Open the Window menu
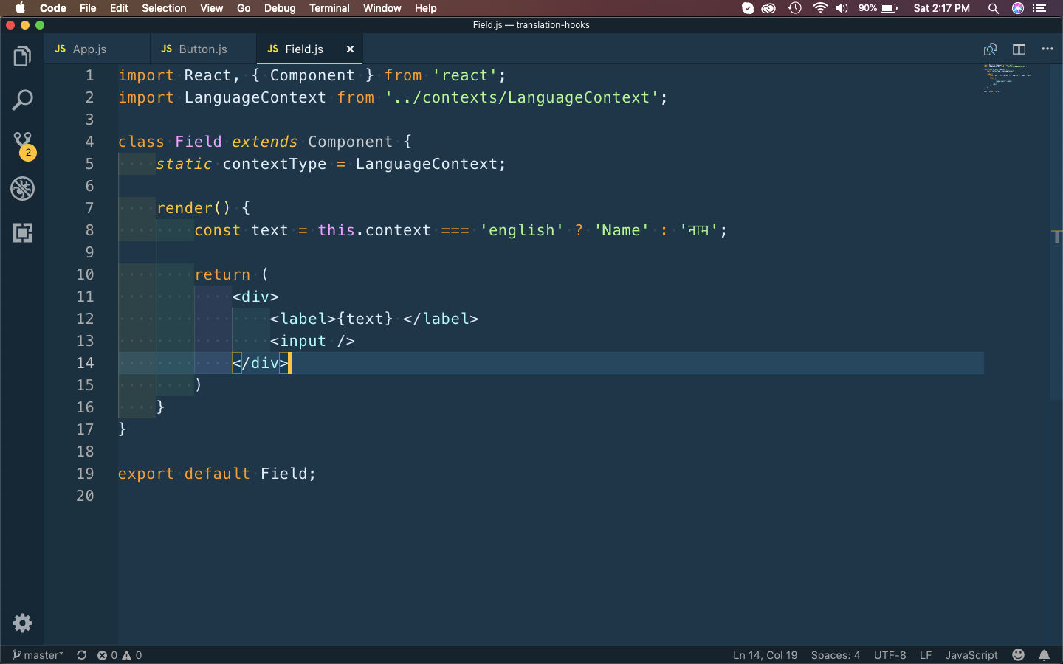 tap(382, 8)
